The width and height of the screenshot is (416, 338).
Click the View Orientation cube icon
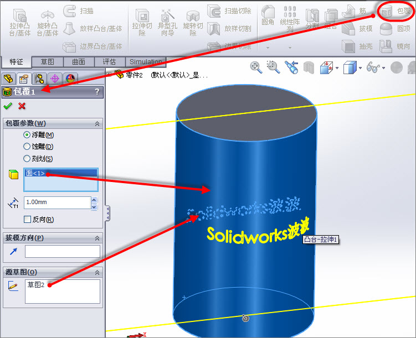coord(327,68)
